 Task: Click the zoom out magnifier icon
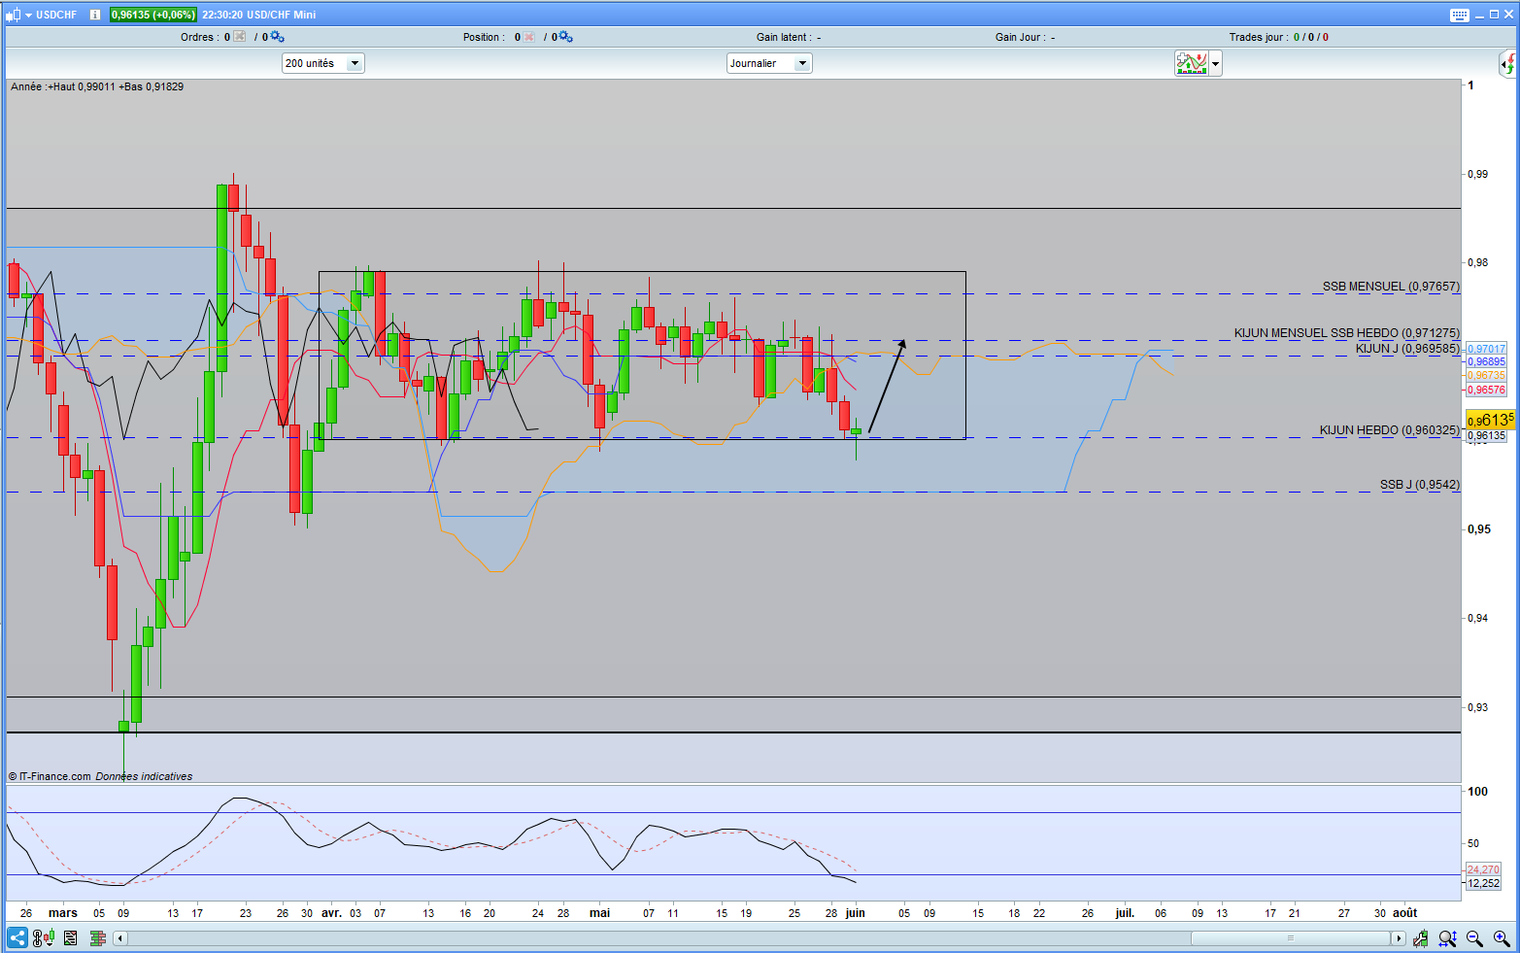point(1474,938)
